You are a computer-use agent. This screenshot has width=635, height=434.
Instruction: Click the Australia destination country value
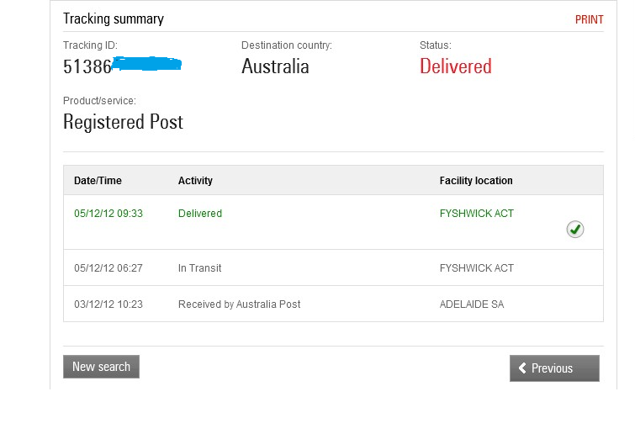pyautogui.click(x=275, y=66)
